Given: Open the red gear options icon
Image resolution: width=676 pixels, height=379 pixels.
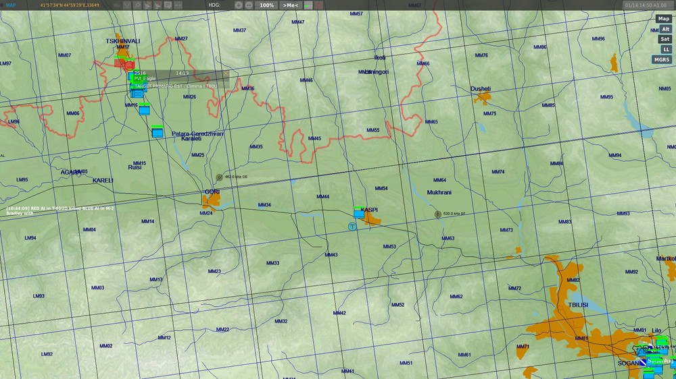Looking at the screenshot, I should click(318, 5).
